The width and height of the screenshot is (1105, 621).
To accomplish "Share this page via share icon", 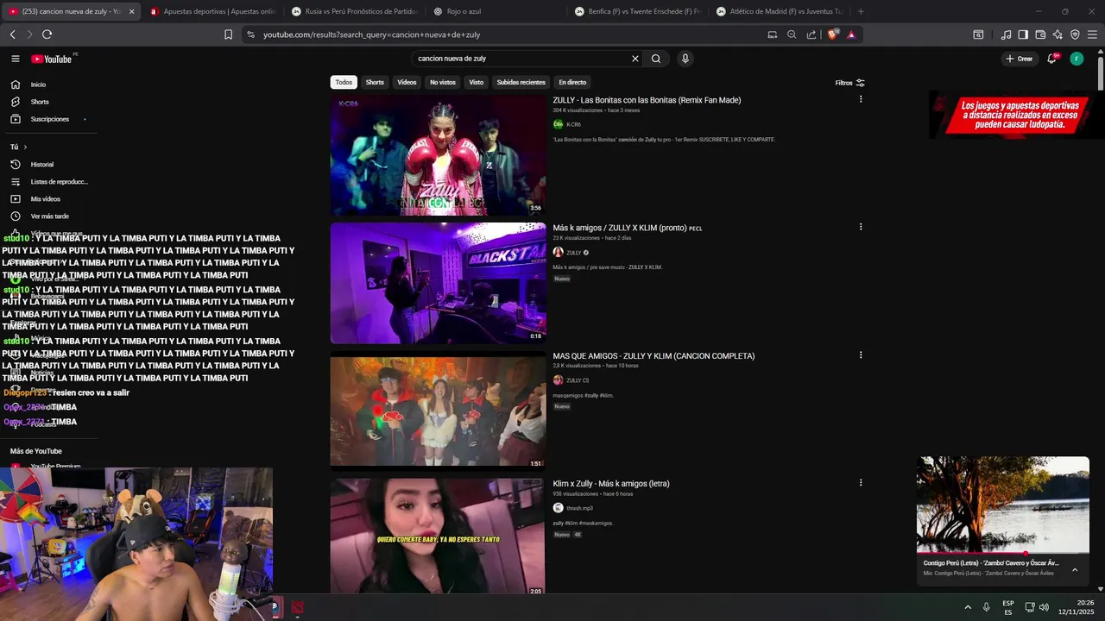I will click(811, 34).
